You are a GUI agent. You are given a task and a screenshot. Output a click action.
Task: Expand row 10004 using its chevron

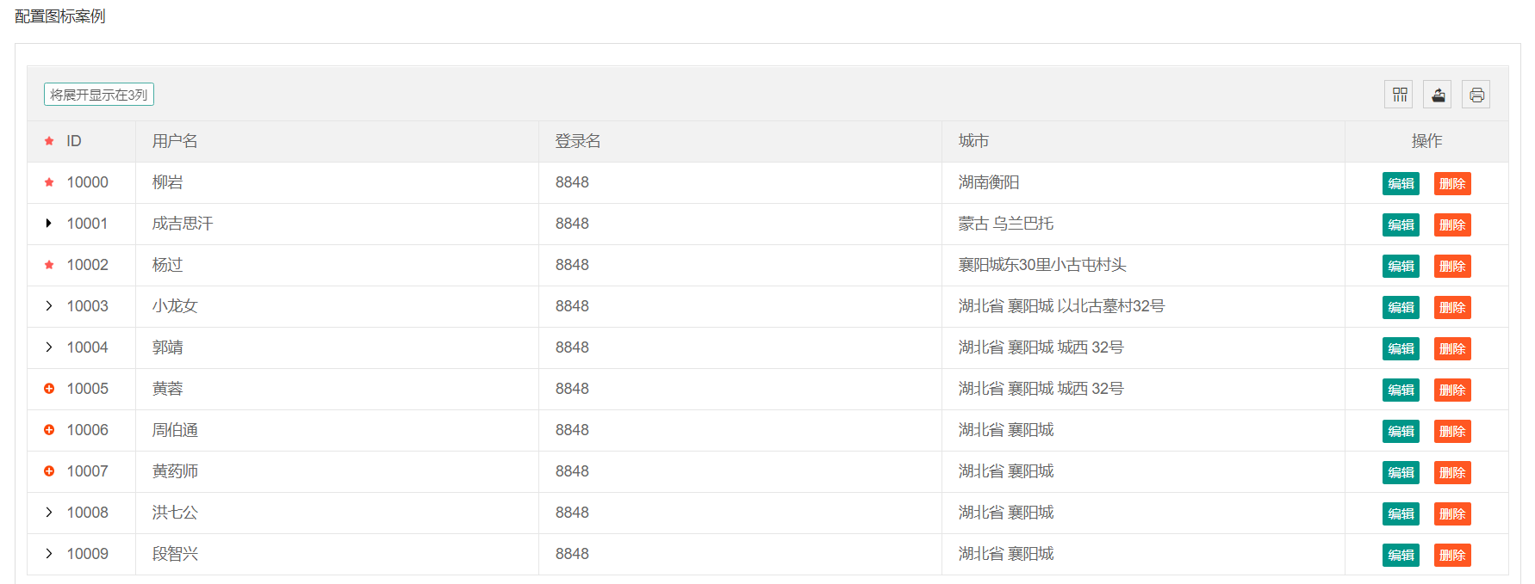(x=49, y=347)
